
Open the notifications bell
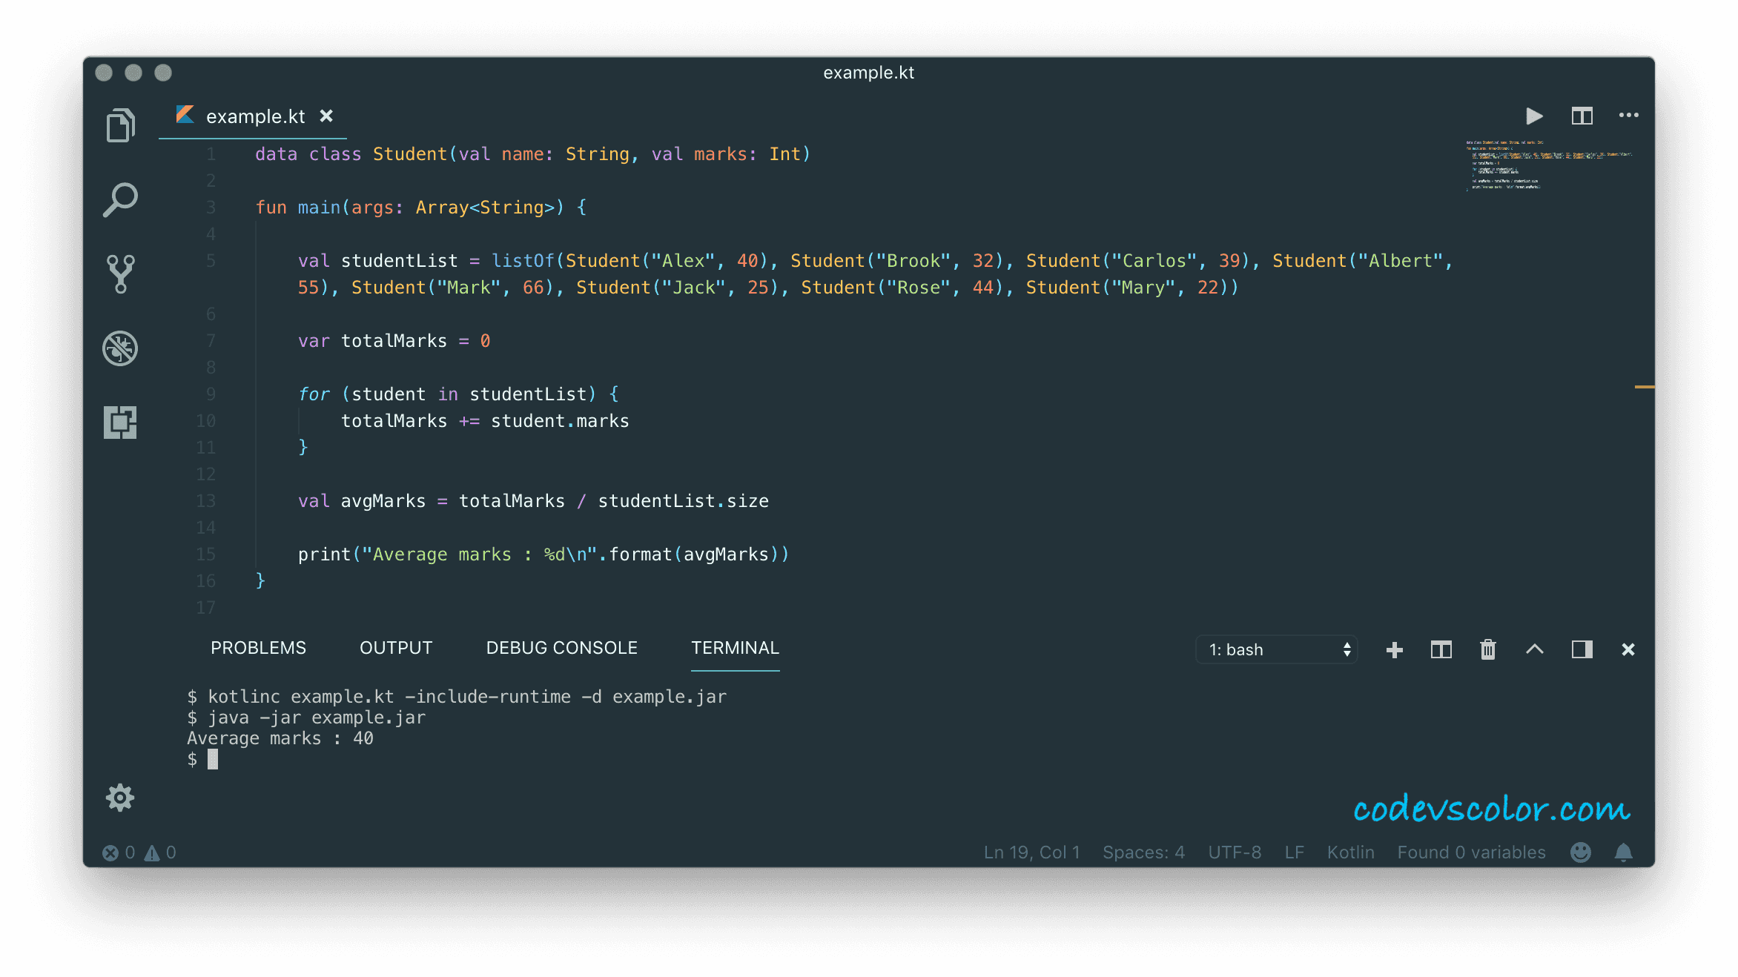click(x=1623, y=852)
